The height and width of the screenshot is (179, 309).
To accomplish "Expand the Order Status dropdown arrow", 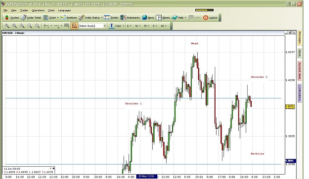I will click(x=102, y=18).
